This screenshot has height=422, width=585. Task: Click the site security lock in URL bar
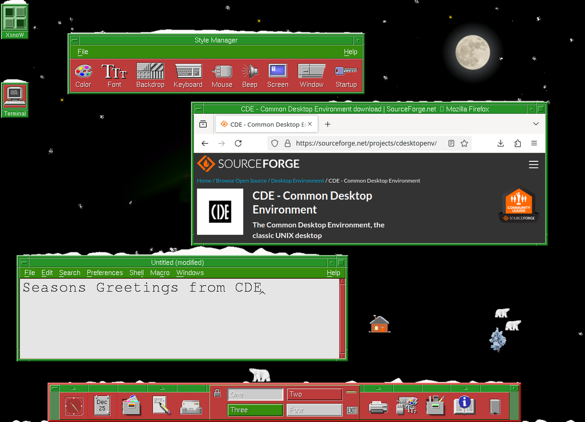coord(287,143)
